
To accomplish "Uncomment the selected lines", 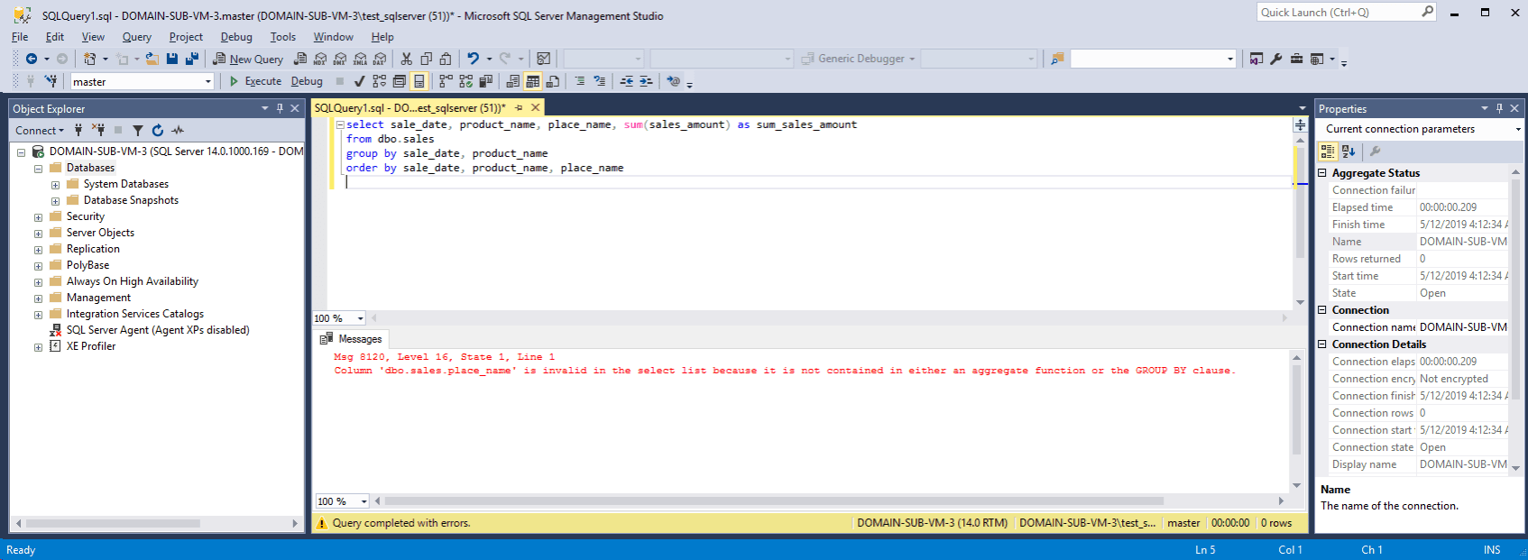I will [x=599, y=81].
